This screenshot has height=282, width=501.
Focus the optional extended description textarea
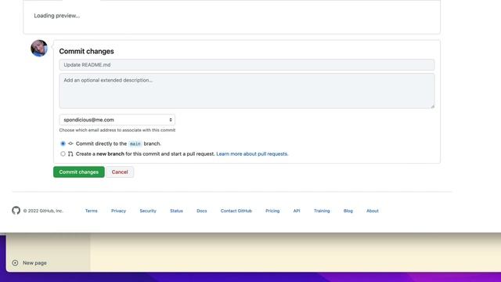[247, 91]
